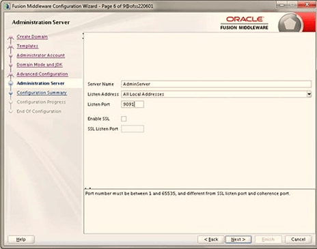Click the Server Name label
Viewport: 317px width, 249px height.
(x=100, y=84)
